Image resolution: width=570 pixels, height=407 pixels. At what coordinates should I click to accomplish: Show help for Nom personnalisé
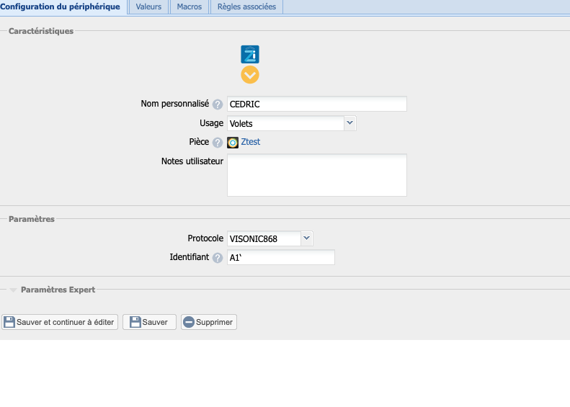tap(218, 104)
